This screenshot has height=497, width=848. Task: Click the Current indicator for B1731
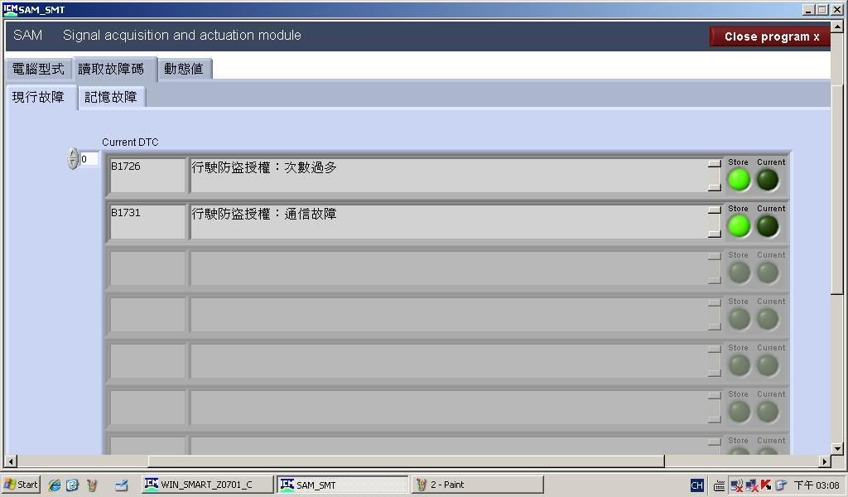(x=768, y=226)
